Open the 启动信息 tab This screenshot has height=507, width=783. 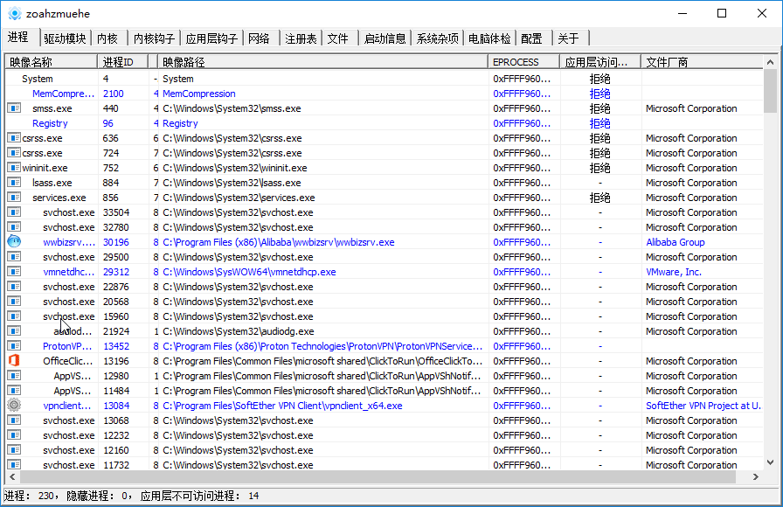tap(385, 38)
